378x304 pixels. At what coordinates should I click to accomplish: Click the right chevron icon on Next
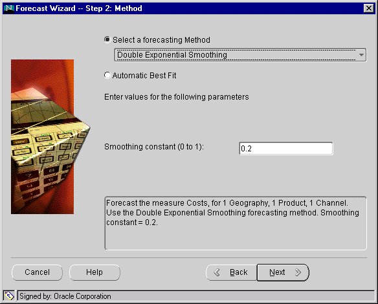tap(298, 272)
